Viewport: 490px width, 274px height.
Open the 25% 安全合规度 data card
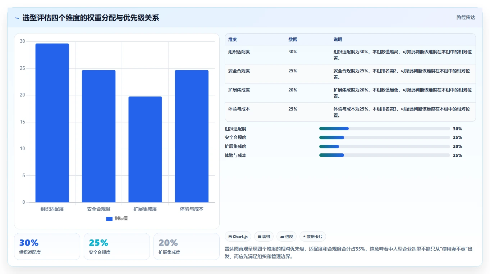tap(117, 247)
